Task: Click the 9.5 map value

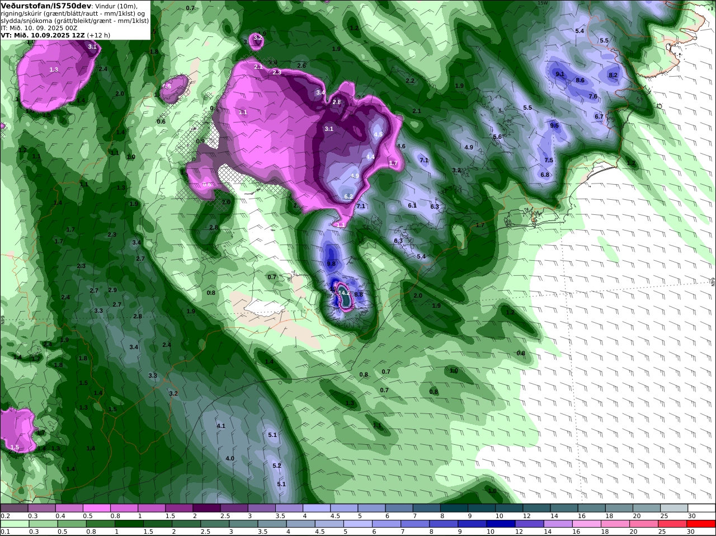Action: coord(554,125)
